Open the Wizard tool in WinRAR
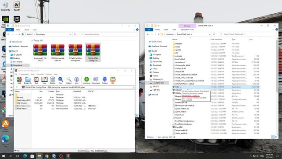This screenshot has height=159, width=282. click(x=69, y=80)
